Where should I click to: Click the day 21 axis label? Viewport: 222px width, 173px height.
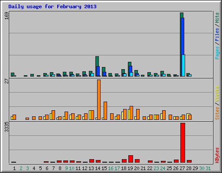point(143,168)
